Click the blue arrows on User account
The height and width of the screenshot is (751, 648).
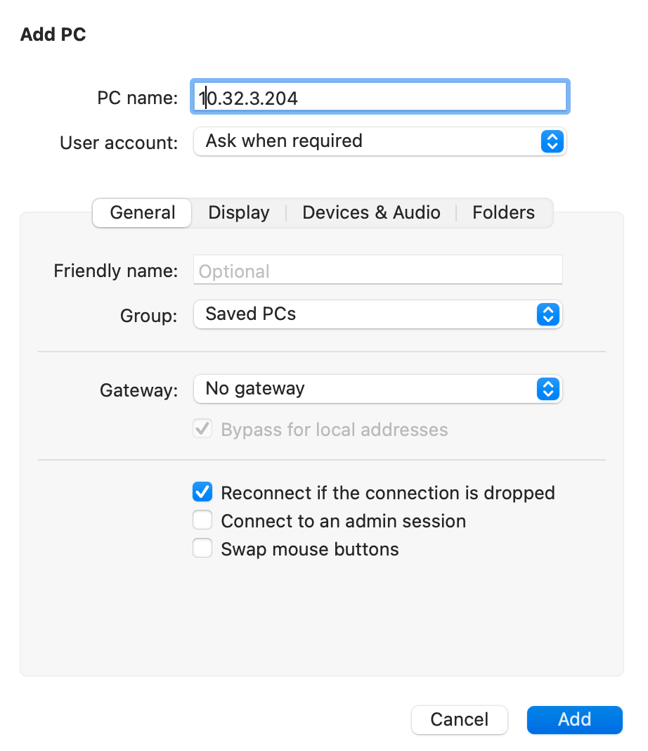click(x=552, y=141)
